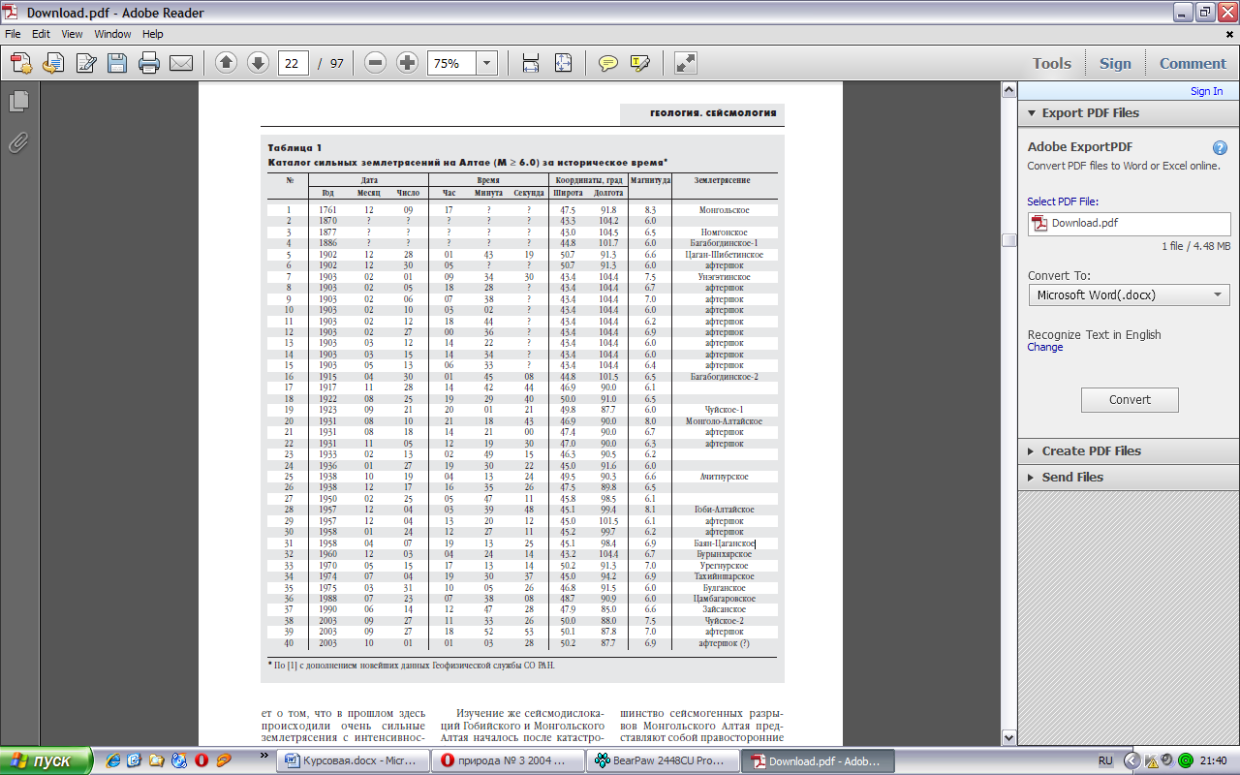Switch to the Comment pane
This screenshot has width=1240, height=775.
[1193, 63]
